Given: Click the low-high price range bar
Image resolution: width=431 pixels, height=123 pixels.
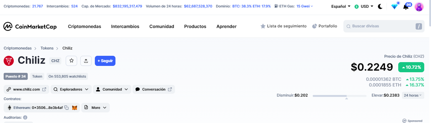Looking at the screenshot, I should point(339,96).
